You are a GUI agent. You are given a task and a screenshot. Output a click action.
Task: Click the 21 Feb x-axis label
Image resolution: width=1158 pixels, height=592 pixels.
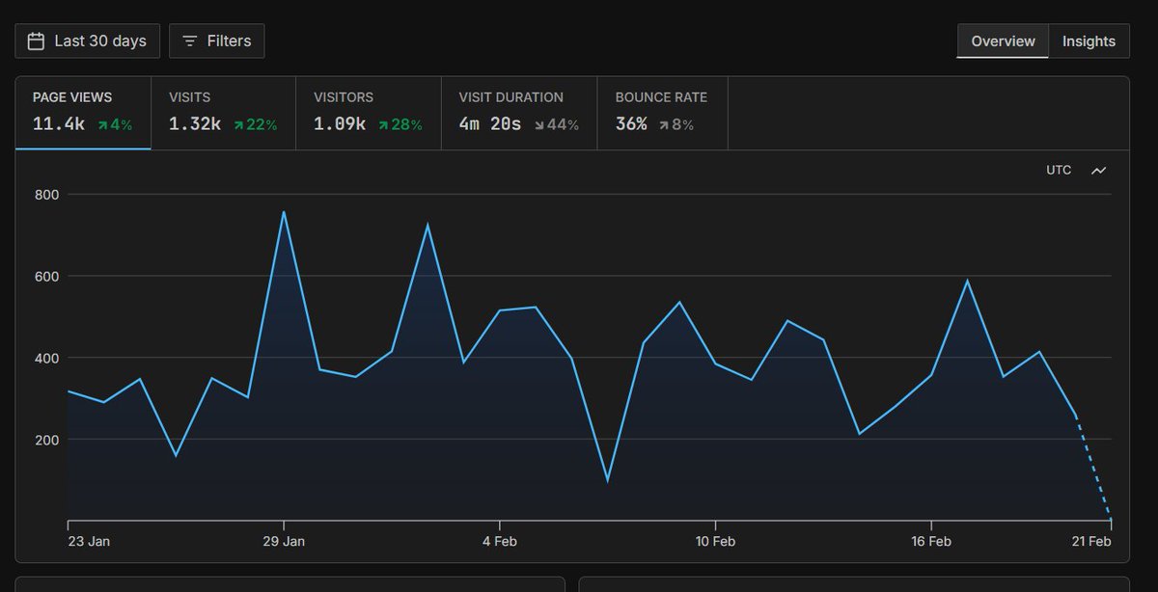click(x=1091, y=542)
